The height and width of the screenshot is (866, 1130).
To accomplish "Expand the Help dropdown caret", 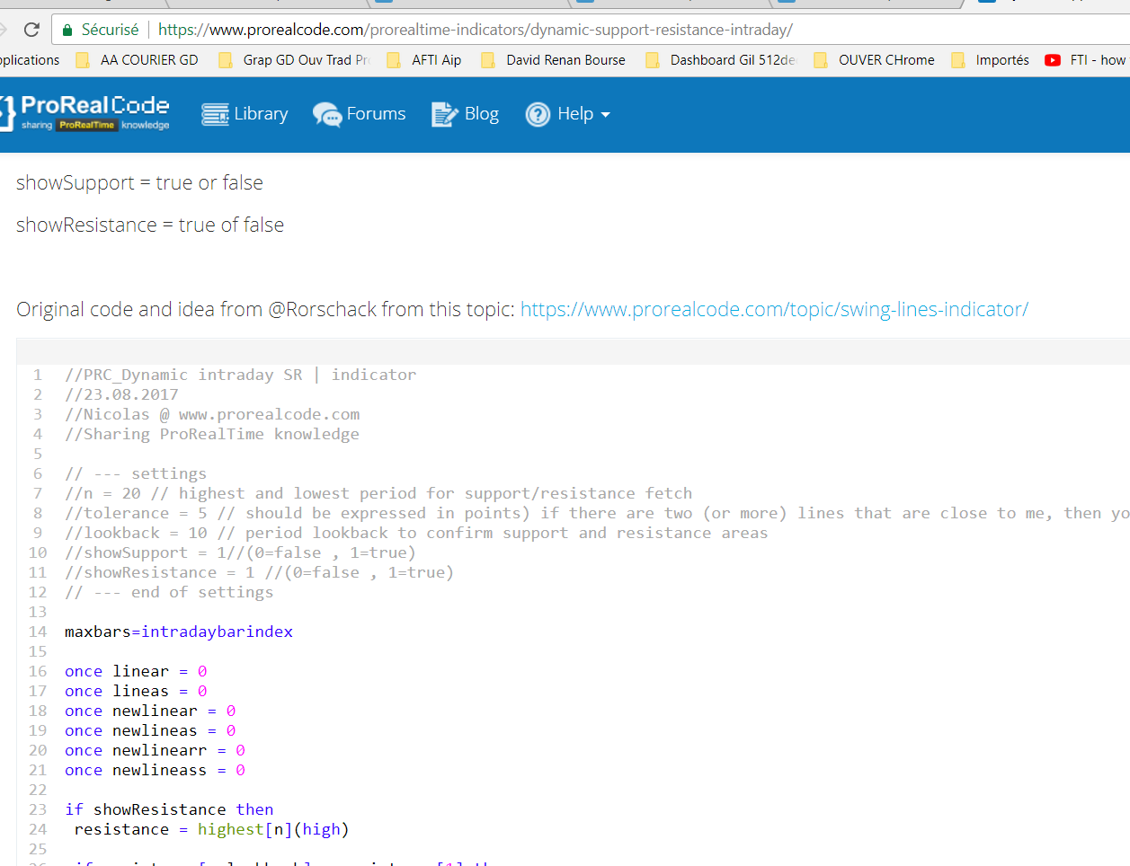I will 605,115.
